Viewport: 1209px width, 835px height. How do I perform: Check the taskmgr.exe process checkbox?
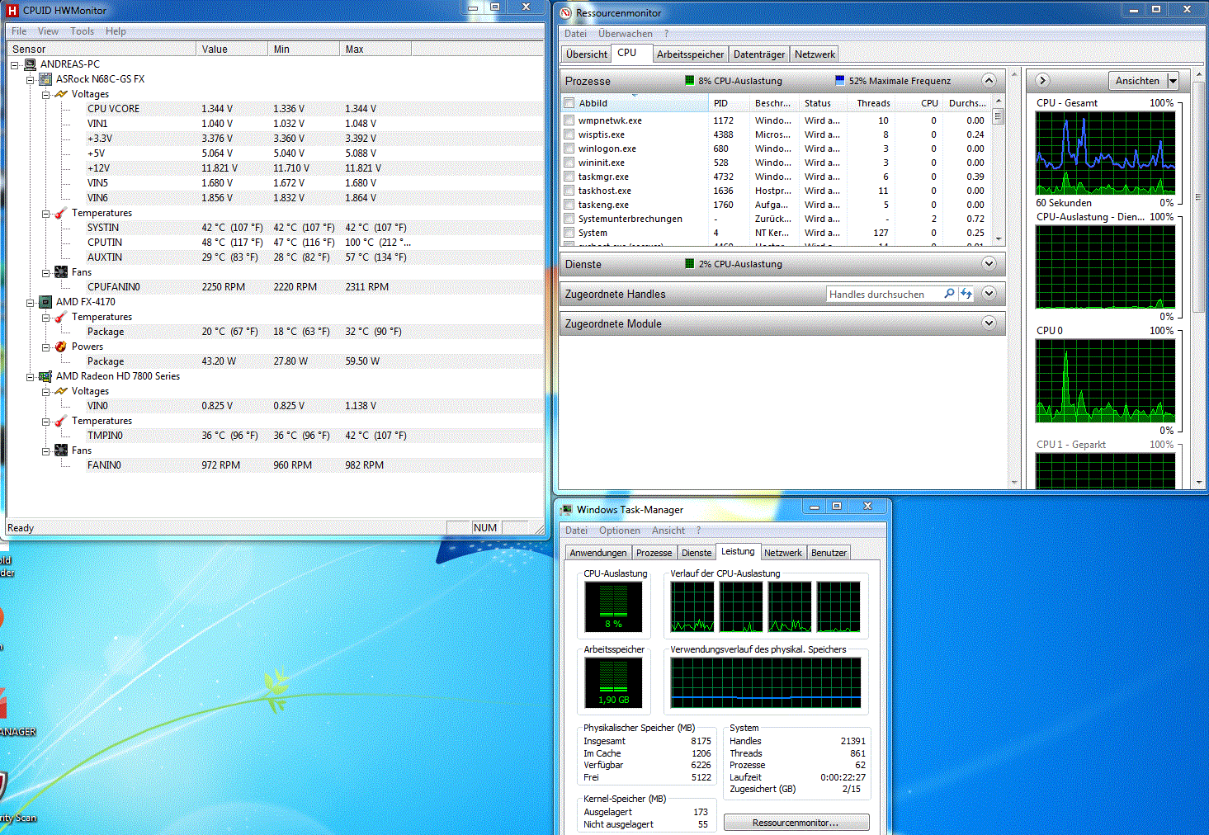point(569,177)
